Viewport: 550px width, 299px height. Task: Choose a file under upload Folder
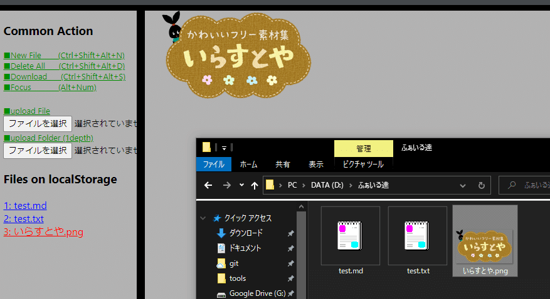point(38,151)
